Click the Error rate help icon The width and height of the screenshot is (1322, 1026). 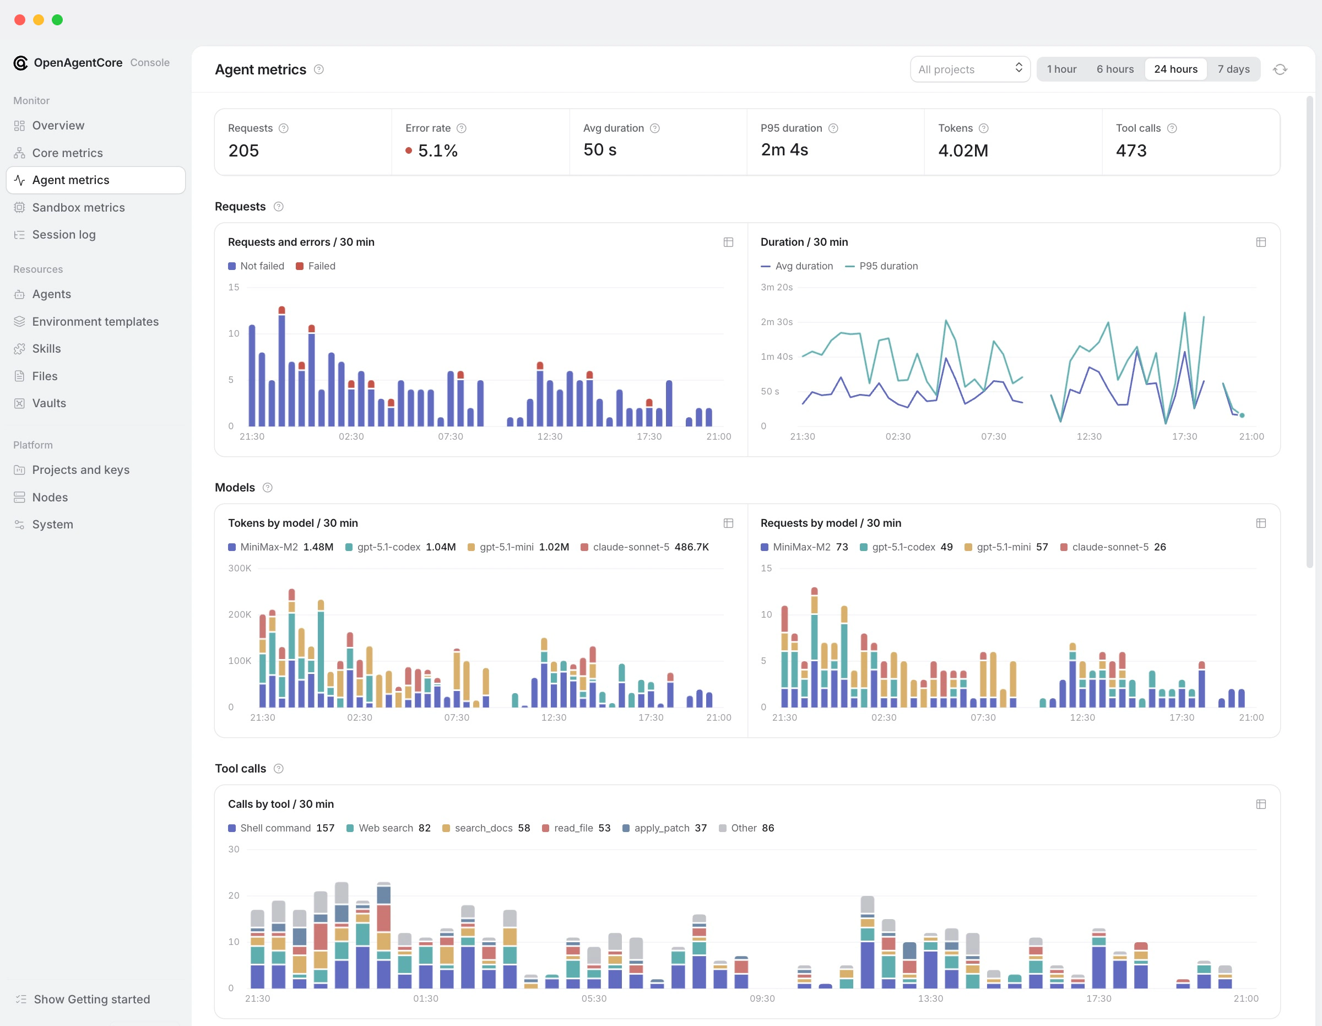[461, 128]
